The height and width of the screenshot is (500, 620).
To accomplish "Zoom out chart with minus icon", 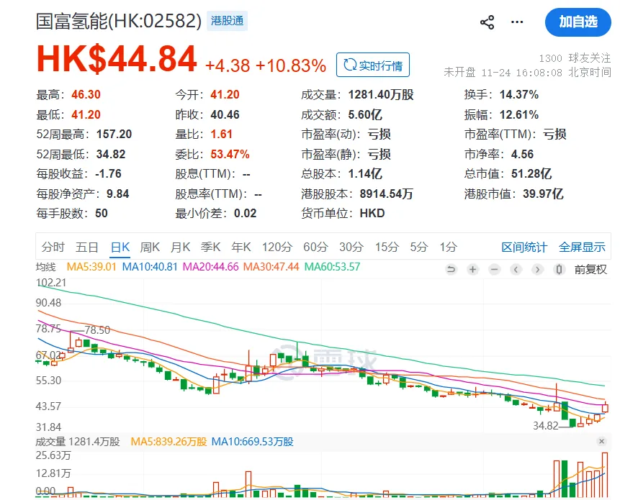I will pos(494,270).
